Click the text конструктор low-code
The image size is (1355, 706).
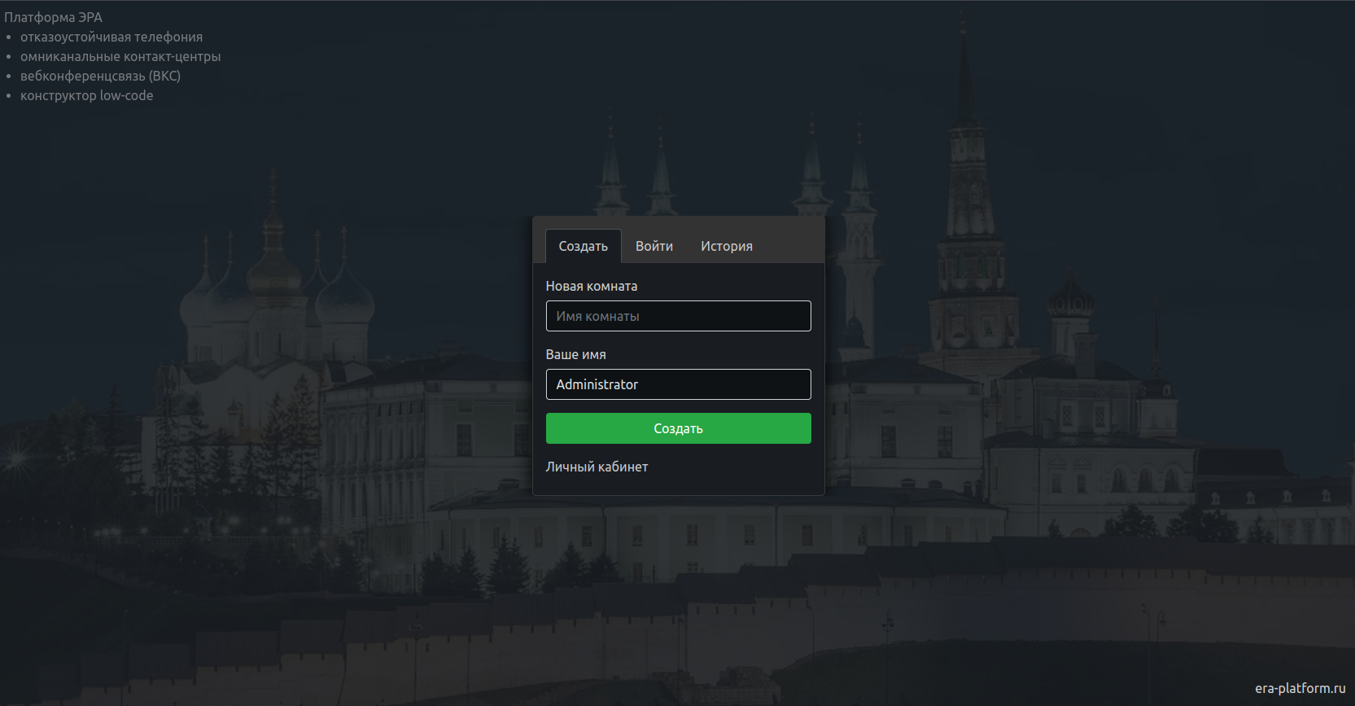86,95
